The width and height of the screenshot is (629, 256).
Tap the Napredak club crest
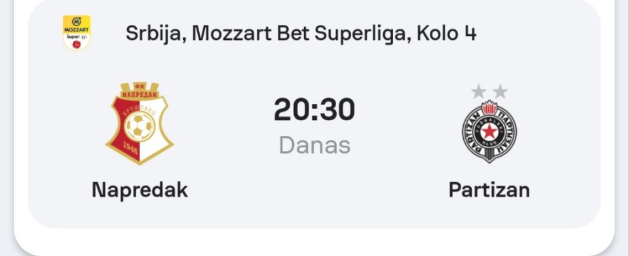140,123
